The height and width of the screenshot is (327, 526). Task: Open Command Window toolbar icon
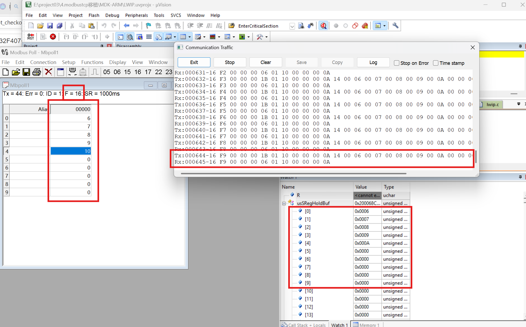point(120,37)
